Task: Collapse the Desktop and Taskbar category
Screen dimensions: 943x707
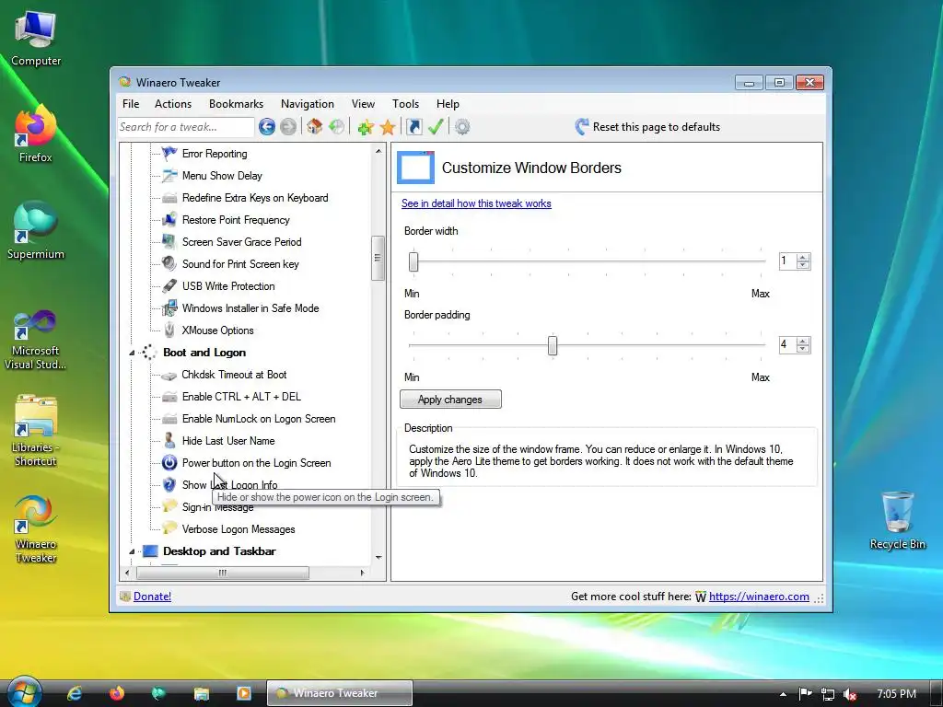Action: [x=132, y=551]
